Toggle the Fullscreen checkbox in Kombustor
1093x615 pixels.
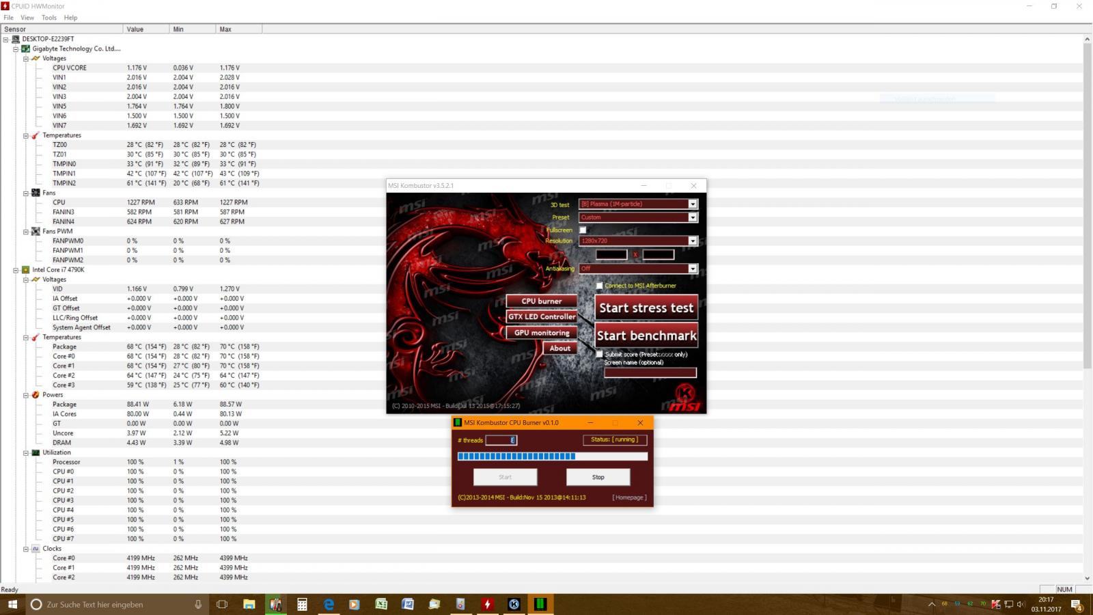coord(583,230)
